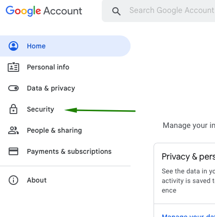Follow the Manage your data link
The width and height of the screenshot is (215, 217).
click(188, 216)
